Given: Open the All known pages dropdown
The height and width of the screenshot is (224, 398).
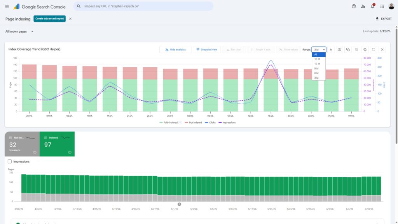Looking at the screenshot, I should coord(19,31).
